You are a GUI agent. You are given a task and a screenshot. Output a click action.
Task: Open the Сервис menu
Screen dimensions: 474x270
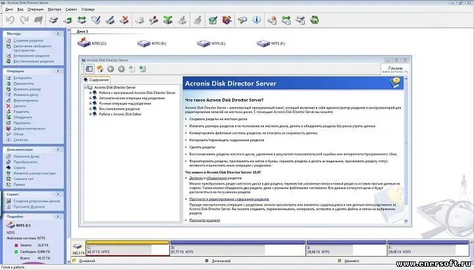pyautogui.click(x=71, y=9)
